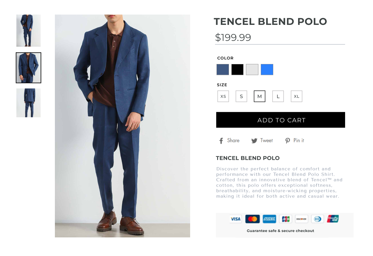The height and width of the screenshot is (256, 373).
Task: Click the Mastercard payment icon
Action: tap(252, 219)
